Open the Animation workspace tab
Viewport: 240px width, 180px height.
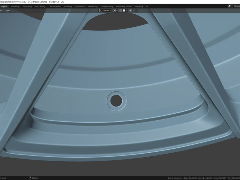[80, 7]
